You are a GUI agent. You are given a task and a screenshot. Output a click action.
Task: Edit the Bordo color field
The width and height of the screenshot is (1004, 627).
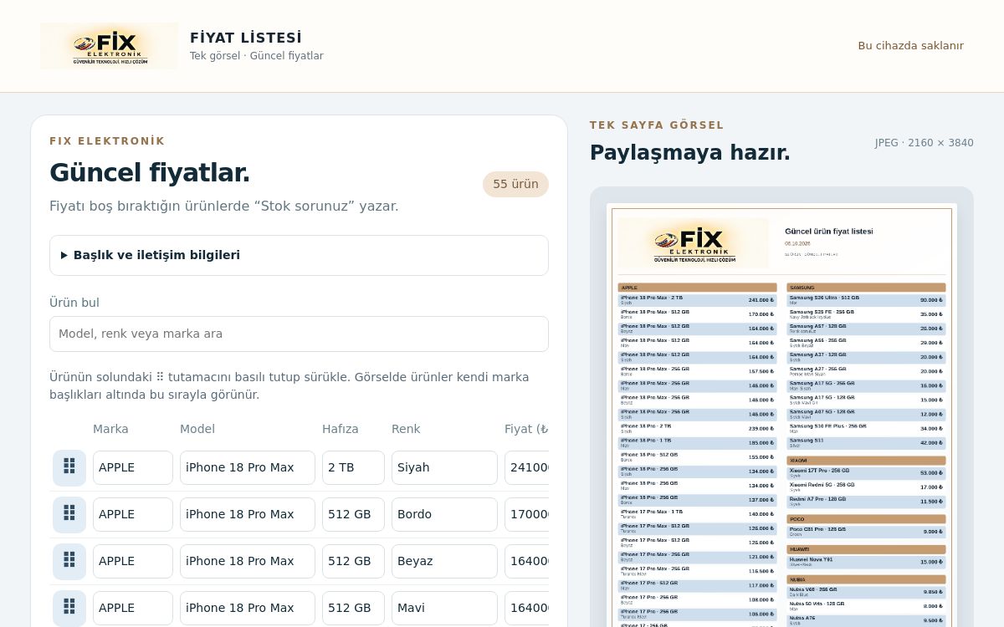point(444,515)
